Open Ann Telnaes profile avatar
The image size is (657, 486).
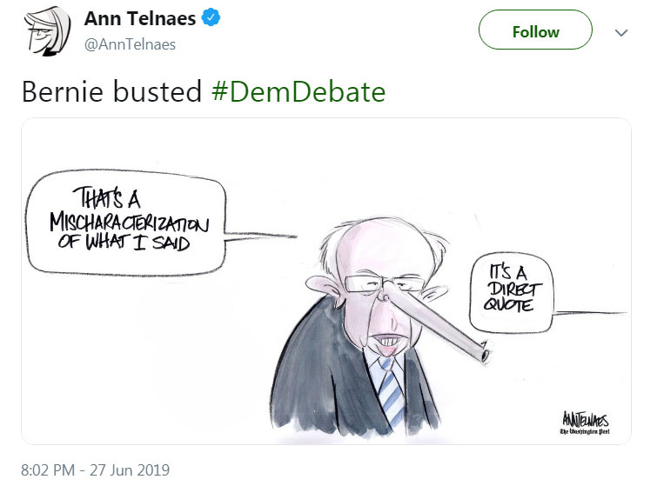pos(47,31)
